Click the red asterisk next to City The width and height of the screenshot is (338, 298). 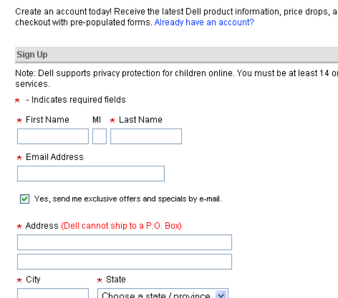tap(19, 281)
